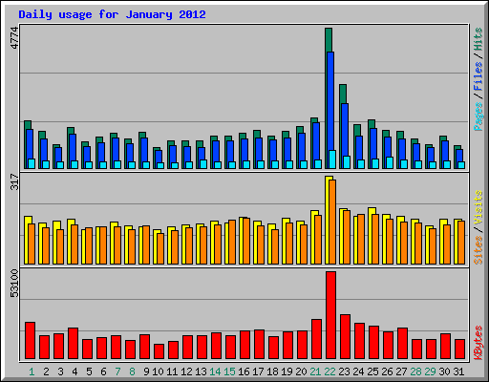Select the red KBytes bar for day 30

tap(445, 346)
